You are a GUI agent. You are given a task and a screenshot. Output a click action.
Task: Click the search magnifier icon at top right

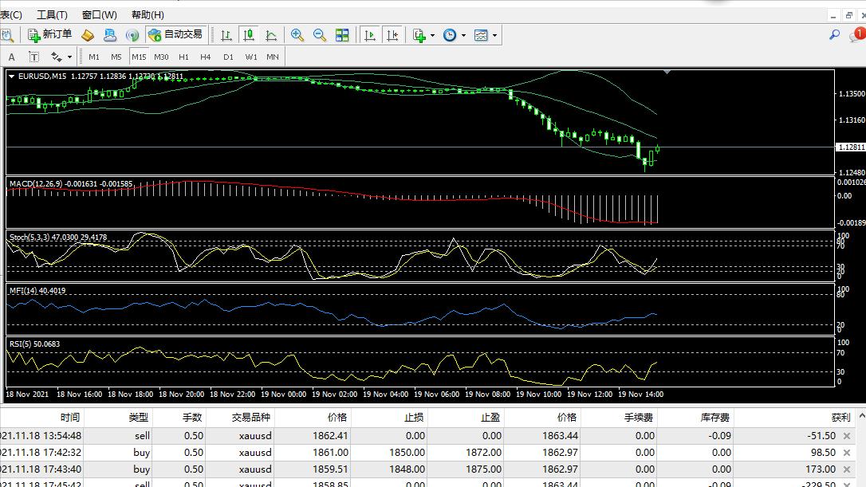[x=834, y=35]
